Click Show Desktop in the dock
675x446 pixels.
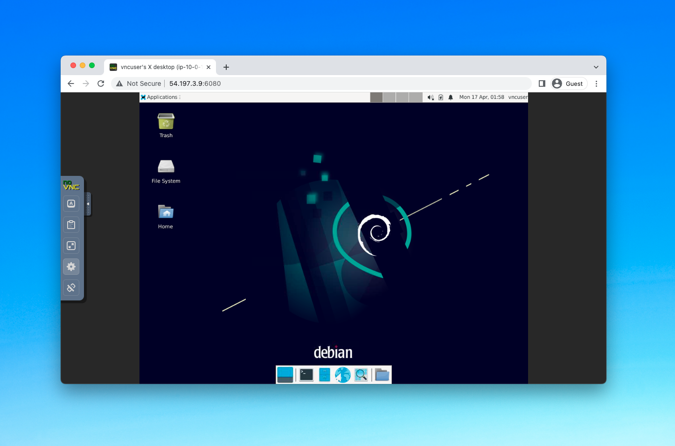point(285,375)
